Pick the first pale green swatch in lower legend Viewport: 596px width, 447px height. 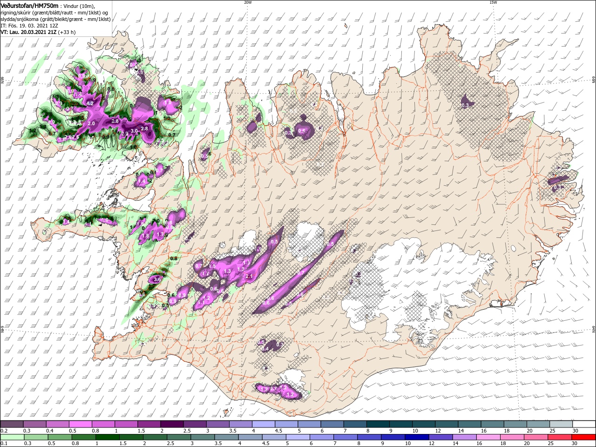13,437
